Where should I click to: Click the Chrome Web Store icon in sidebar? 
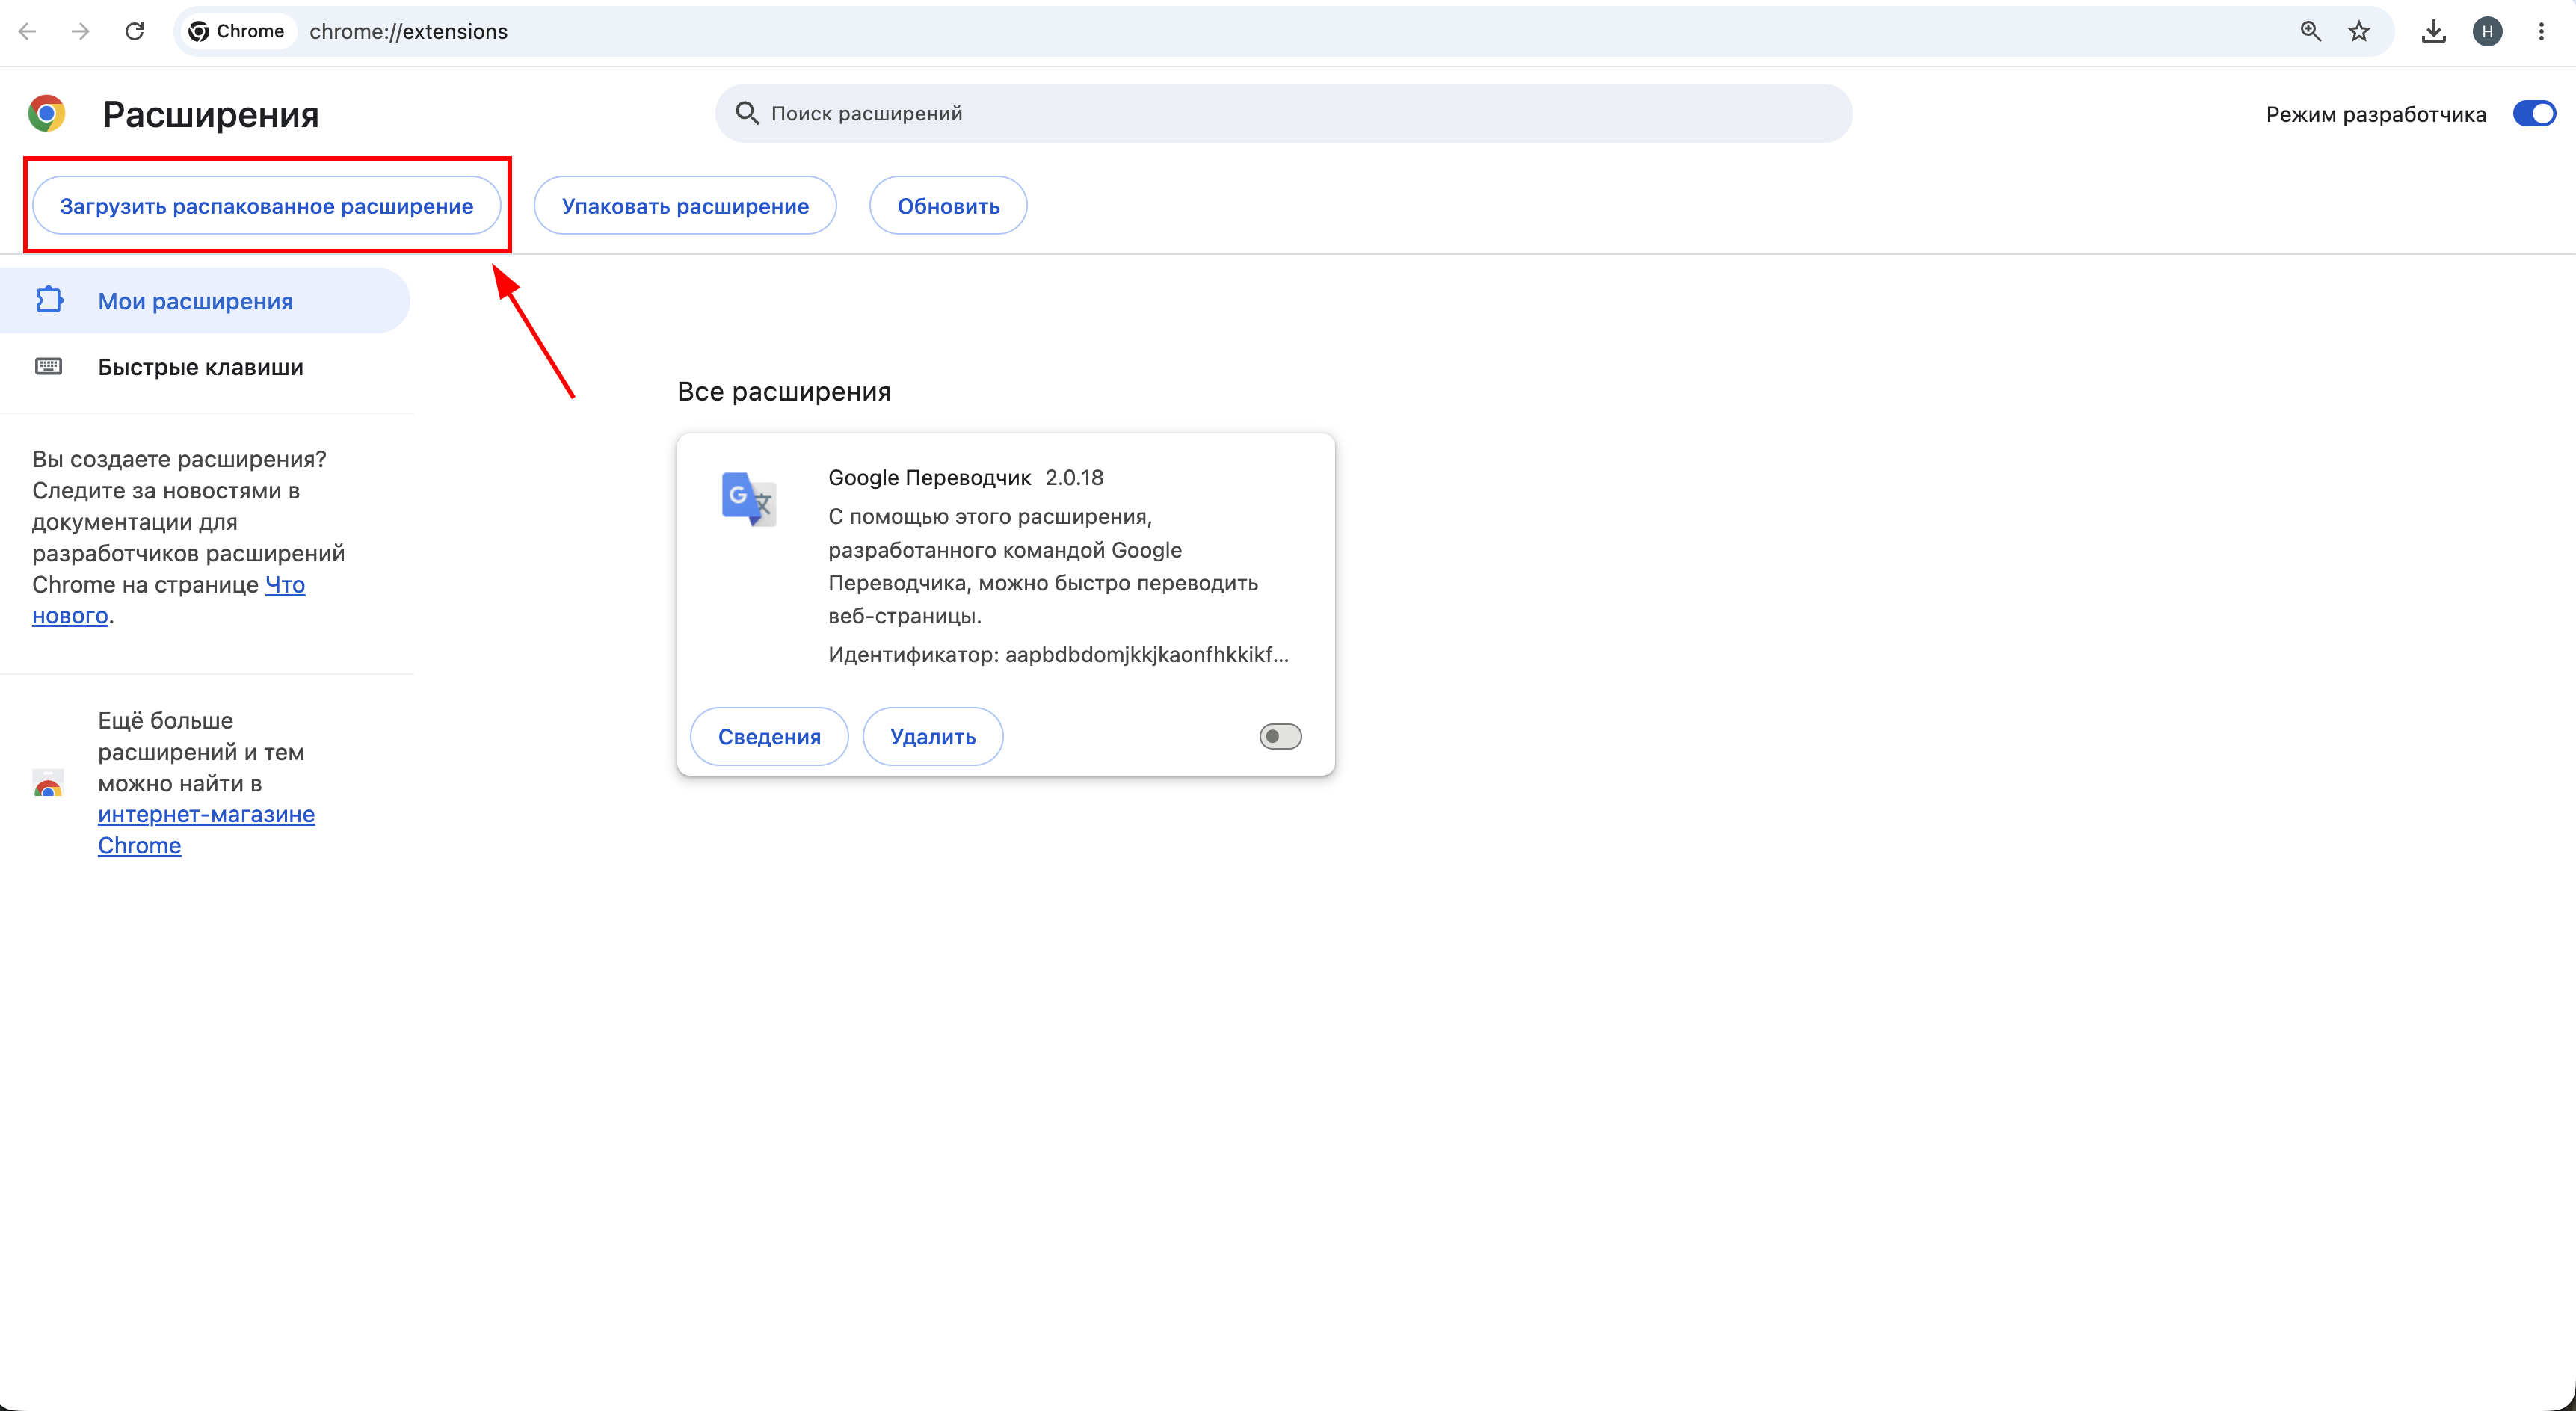(x=48, y=783)
